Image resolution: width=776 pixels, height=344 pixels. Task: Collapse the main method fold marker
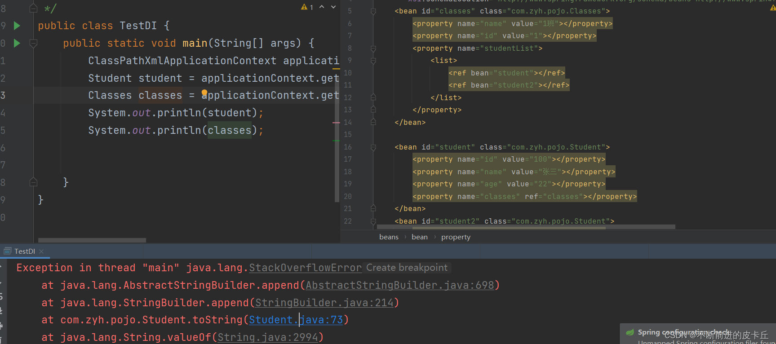click(33, 44)
